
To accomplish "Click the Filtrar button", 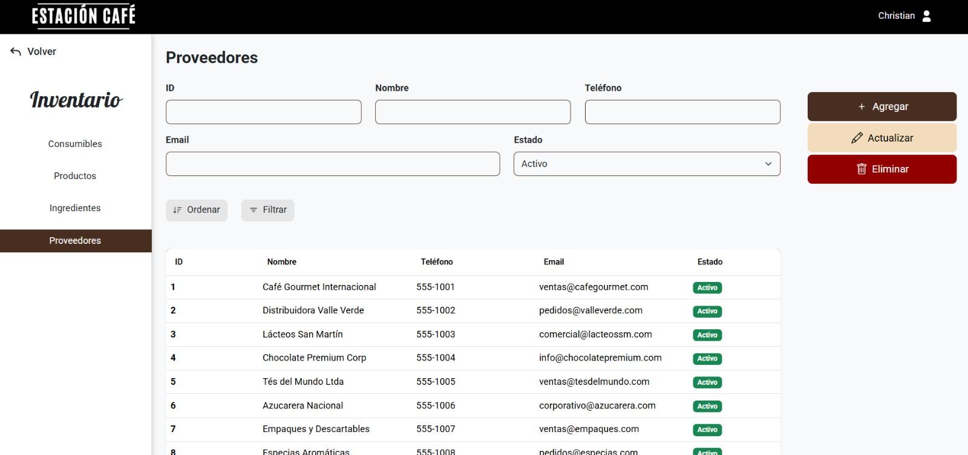I will 268,210.
